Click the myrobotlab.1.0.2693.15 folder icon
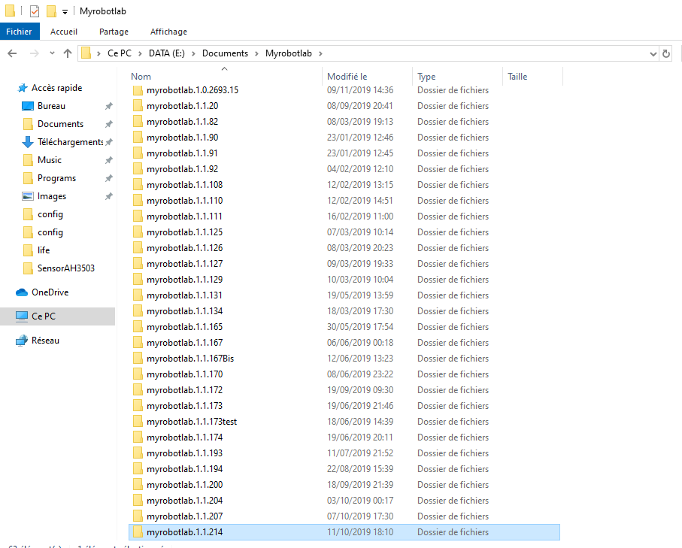The image size is (682, 548). click(138, 90)
